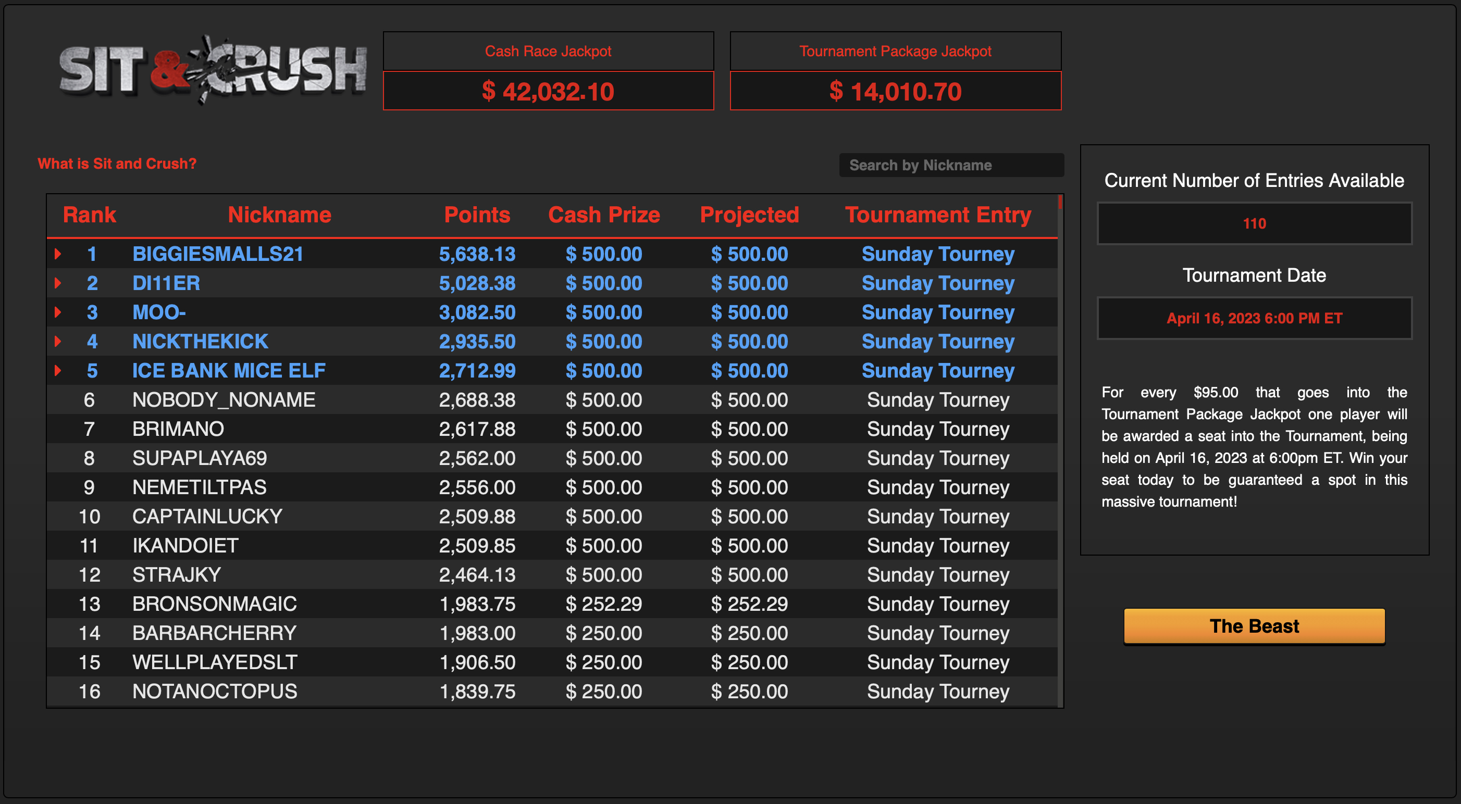Click the Tournament Package Jackpot label
Image resolution: width=1461 pixels, height=804 pixels.
click(896, 51)
